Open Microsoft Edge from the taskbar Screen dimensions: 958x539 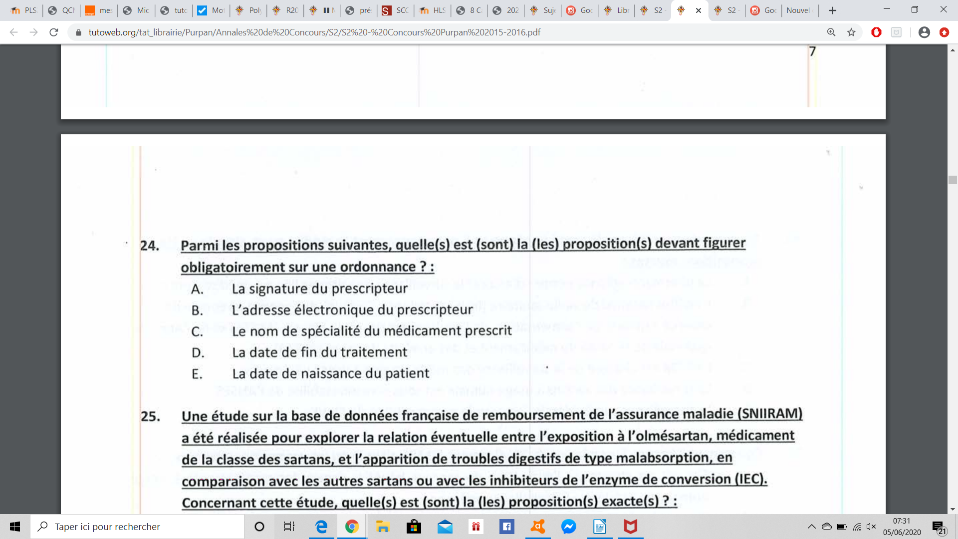point(321,527)
